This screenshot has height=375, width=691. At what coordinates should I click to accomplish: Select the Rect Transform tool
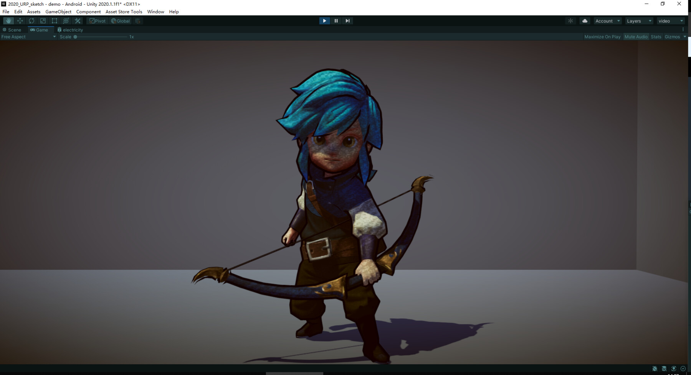tap(54, 21)
